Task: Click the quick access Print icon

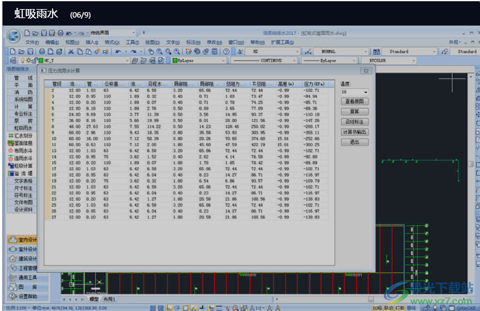Action: 60,33
